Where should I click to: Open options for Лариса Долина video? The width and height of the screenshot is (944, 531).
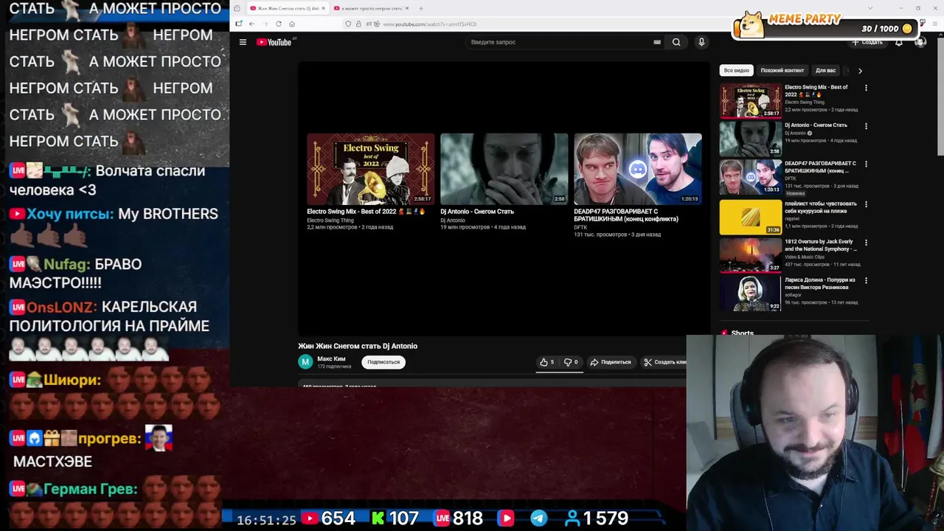[866, 281]
